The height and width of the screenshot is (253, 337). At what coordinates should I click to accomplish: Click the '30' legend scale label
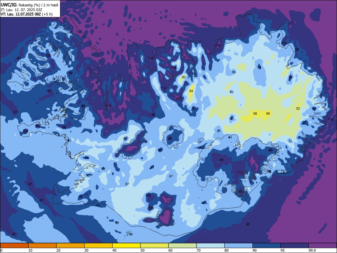(x=86, y=250)
